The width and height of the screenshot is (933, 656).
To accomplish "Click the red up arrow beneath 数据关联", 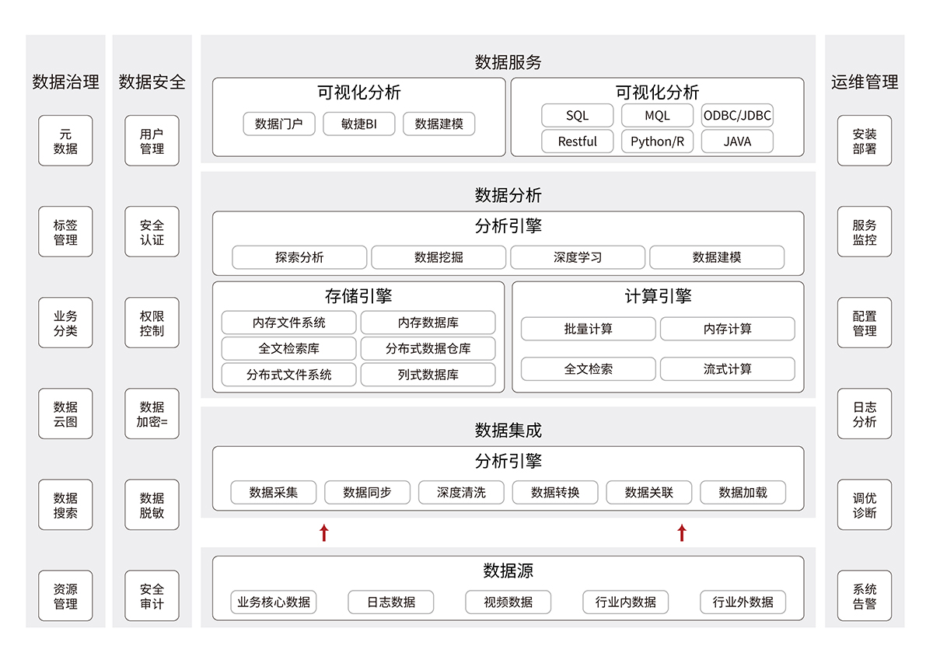I will 682,532.
